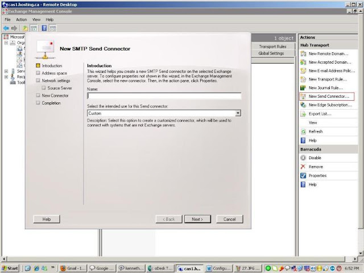This screenshot has width=364, height=273.
Task: Click the blue Help toolbar icon
Action: [44, 28]
